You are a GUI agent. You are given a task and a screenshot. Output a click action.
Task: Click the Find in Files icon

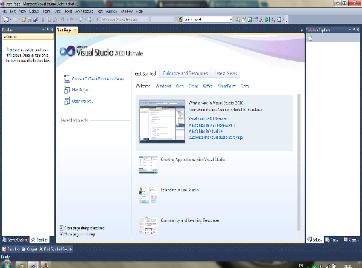click(180, 20)
